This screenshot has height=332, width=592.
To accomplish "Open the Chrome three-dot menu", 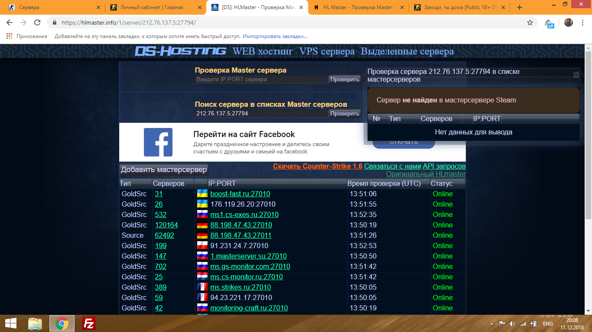I will point(582,22).
